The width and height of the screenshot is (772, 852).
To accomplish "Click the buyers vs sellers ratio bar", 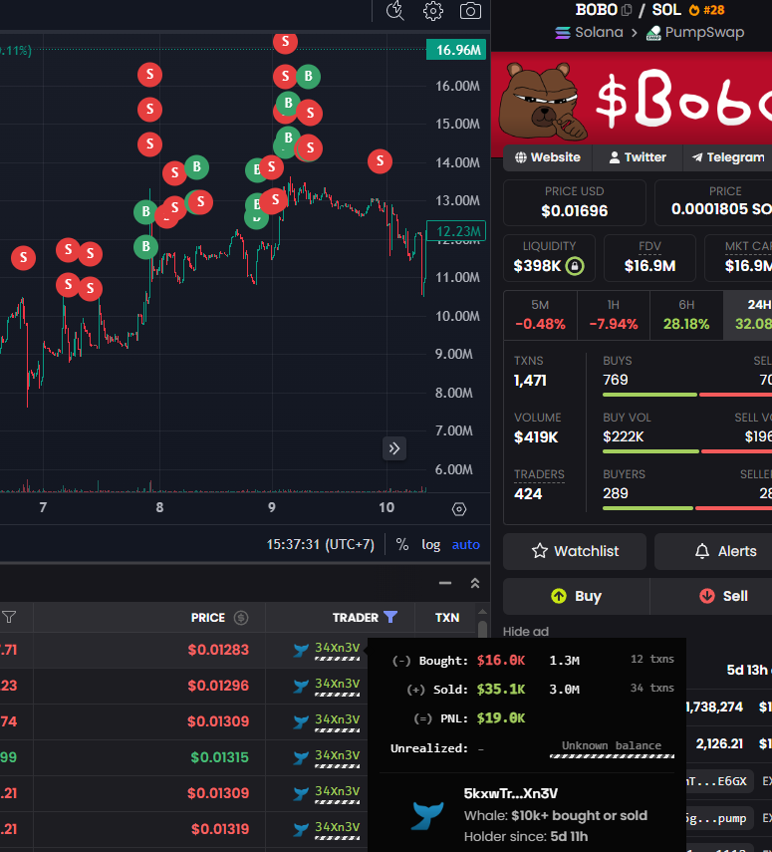I will point(687,508).
